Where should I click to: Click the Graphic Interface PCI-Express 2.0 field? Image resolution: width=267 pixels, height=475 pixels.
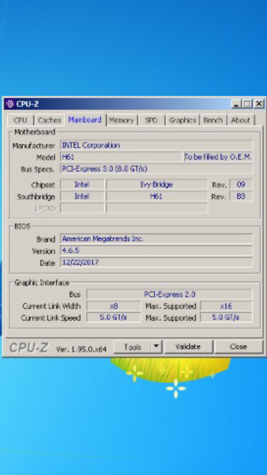(x=169, y=294)
